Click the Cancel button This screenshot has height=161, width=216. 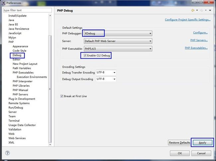click(201, 153)
